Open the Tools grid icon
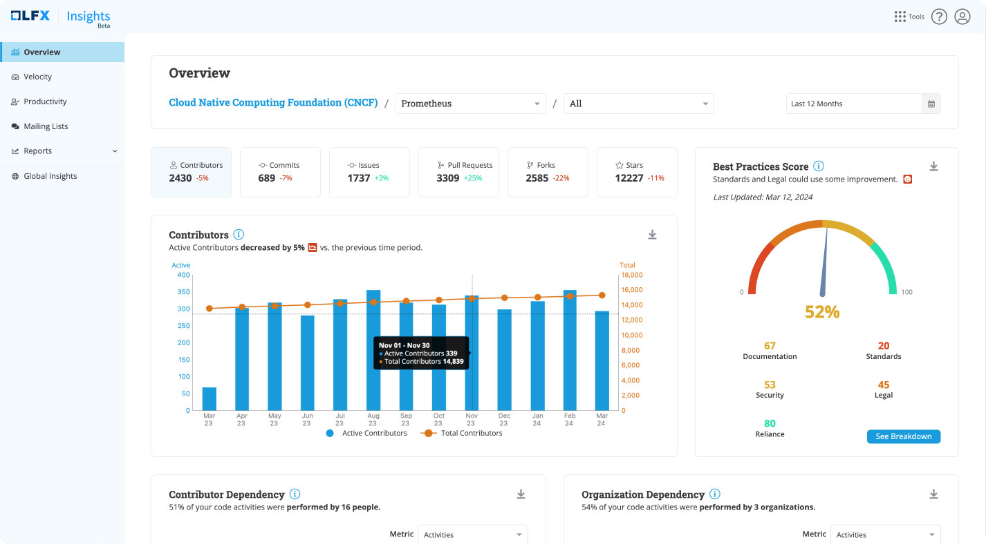Viewport: 986px width, 544px height. point(900,17)
